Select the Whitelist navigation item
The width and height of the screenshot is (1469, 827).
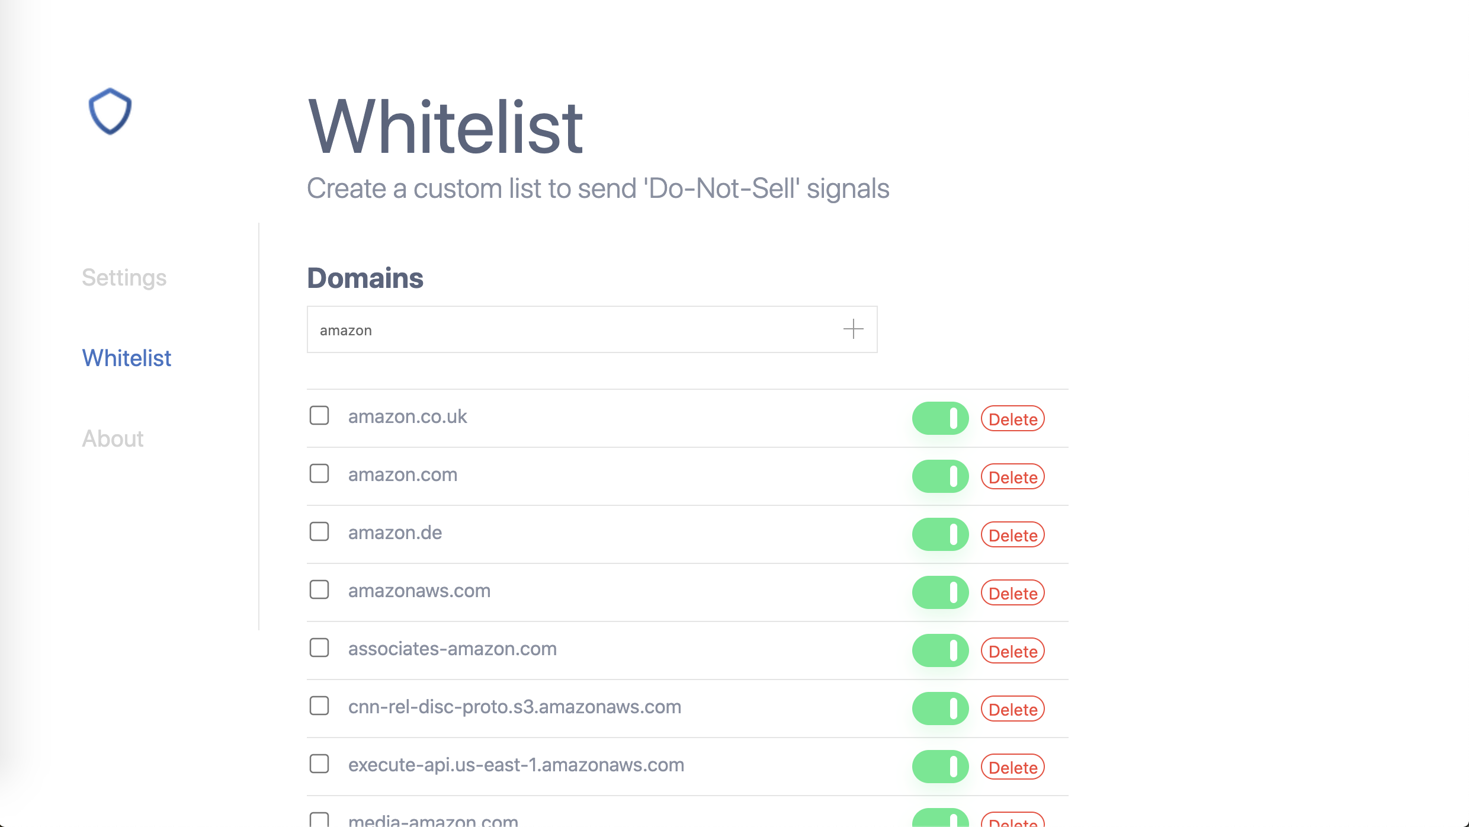coord(126,358)
